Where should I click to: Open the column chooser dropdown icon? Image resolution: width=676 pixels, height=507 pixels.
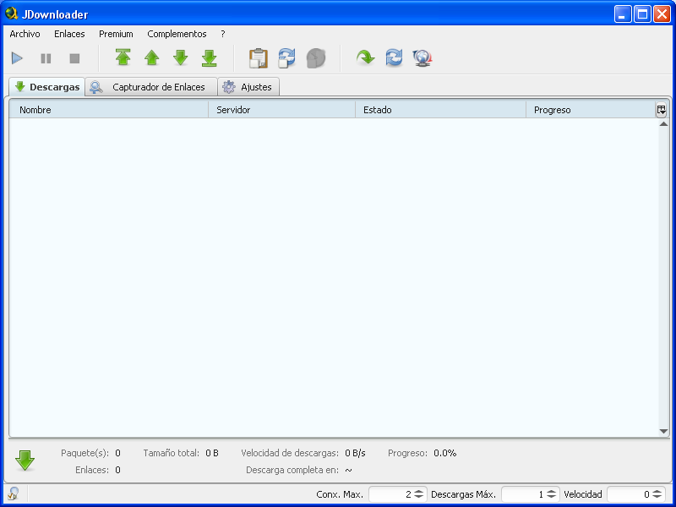[x=662, y=110]
